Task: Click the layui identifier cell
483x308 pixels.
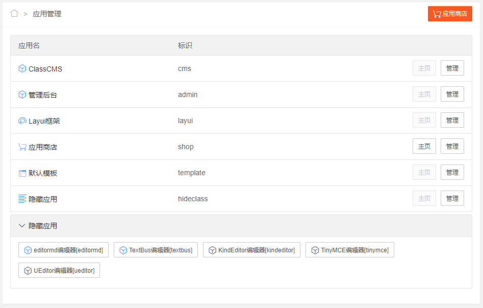Action: (186, 121)
